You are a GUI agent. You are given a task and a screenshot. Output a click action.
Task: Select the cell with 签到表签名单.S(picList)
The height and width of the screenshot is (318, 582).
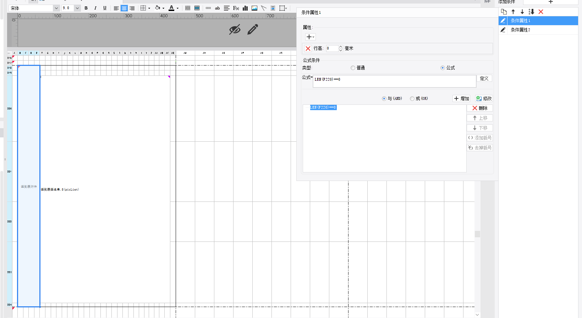[x=105, y=189]
